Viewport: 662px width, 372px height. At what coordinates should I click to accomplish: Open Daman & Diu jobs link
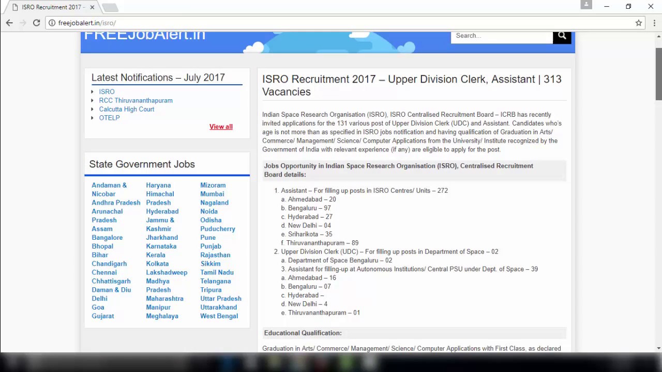point(111,290)
